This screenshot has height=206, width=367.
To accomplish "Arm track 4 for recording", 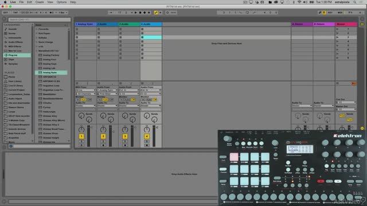I will 147,145.
